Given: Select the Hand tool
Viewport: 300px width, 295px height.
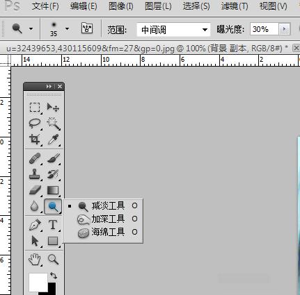Looking at the screenshot, I should click(35, 260).
